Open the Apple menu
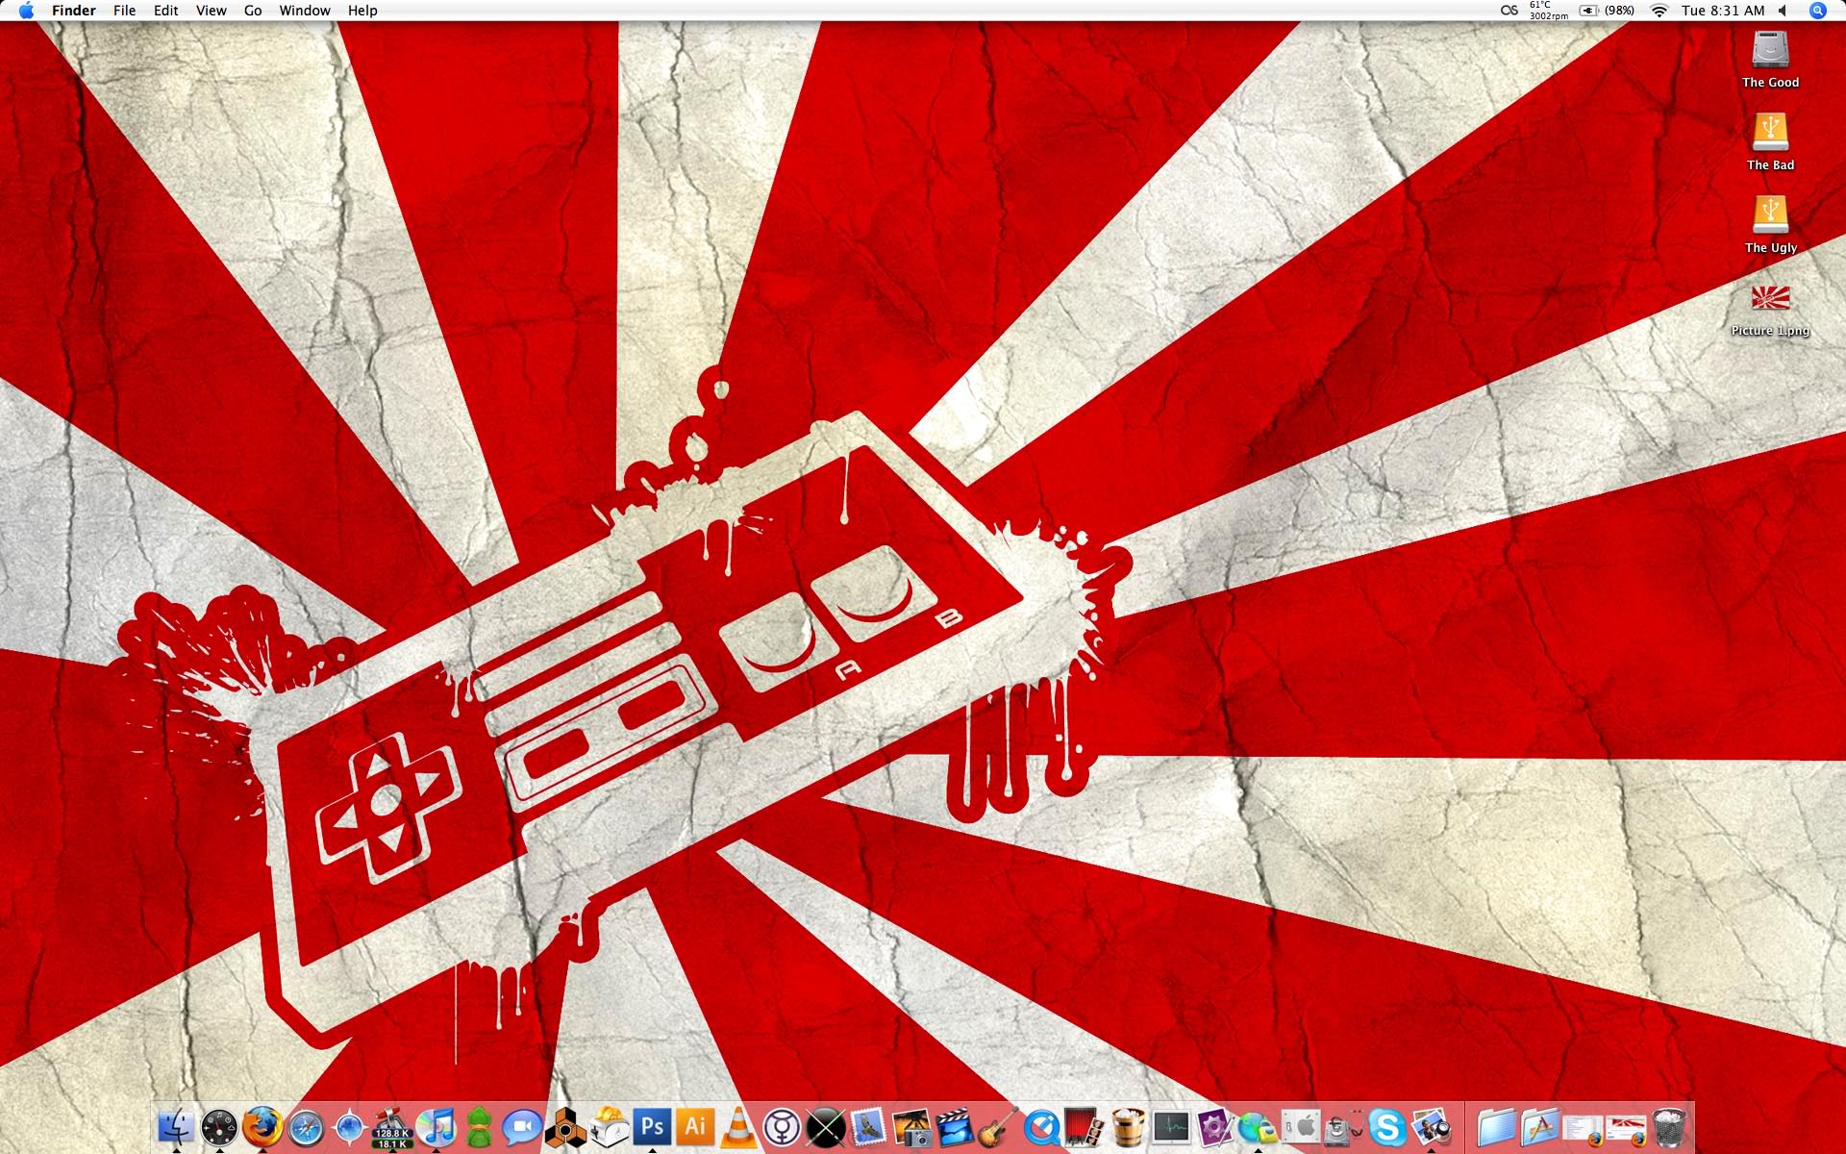Screen dimensions: 1846x1154 (x=26, y=11)
